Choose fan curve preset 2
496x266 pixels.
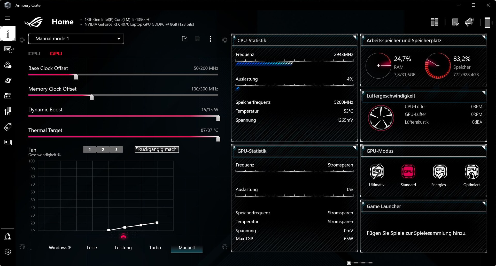(103, 149)
